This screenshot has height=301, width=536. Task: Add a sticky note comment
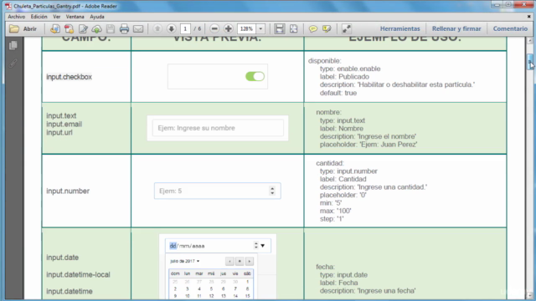(x=312, y=29)
